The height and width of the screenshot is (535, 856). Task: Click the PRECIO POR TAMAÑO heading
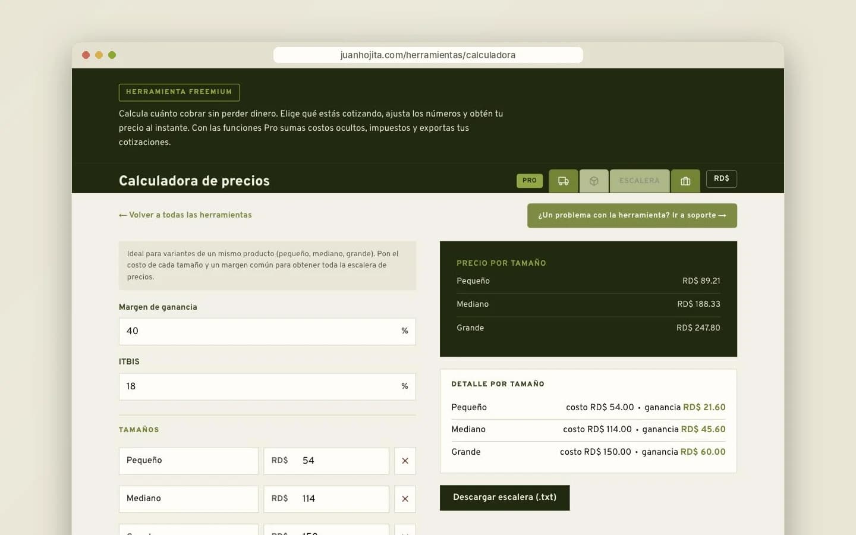[x=501, y=263]
